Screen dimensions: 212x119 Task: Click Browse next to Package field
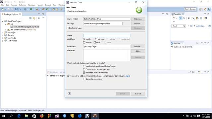138,23
